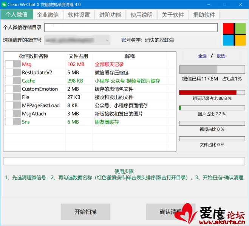The width and height of the screenshot is (249, 226).
Task: Open the WeChat account selection dropdown
Action: pyautogui.click(x=77, y=40)
